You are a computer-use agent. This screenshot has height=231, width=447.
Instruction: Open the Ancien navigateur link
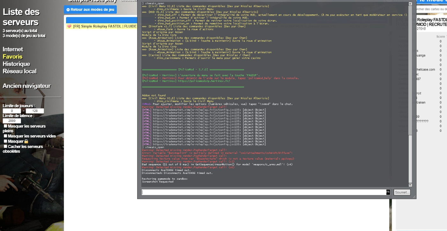(x=26, y=86)
